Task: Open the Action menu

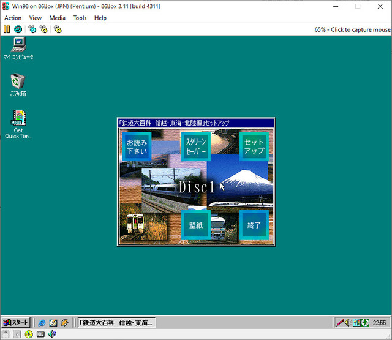Action: click(13, 18)
